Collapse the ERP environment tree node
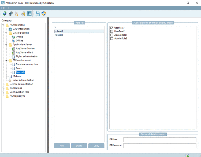This screenshot has height=157, width=201. pos(6,60)
